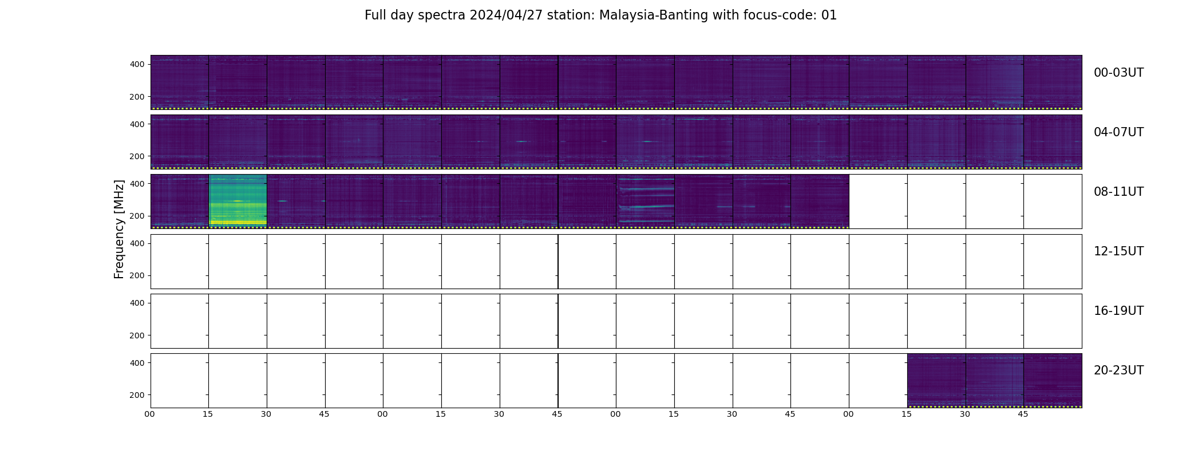This screenshot has width=1202, height=458.
Task: Click the last spectrogram panel in the 20-23UT row
Action: pos(1053,381)
